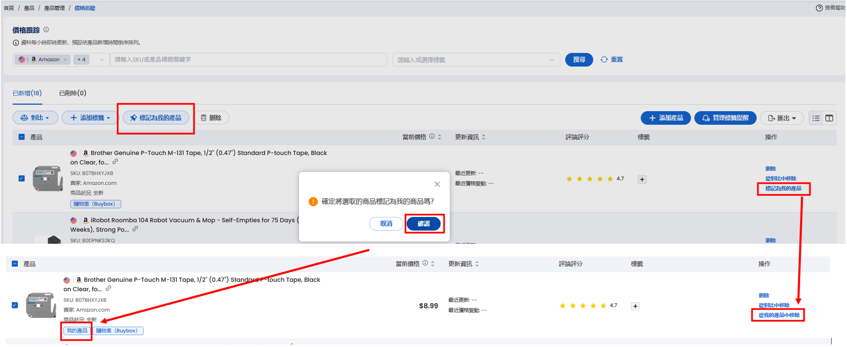This screenshot has width=847, height=347.
Task: Click 刪除 link in lower Brother row
Action: (x=764, y=295)
